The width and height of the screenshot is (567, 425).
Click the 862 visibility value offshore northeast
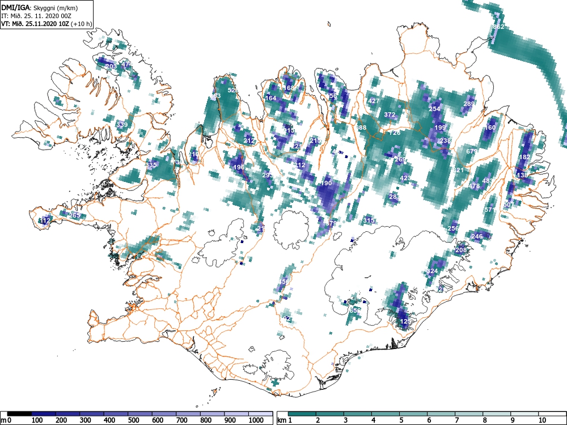point(498,27)
